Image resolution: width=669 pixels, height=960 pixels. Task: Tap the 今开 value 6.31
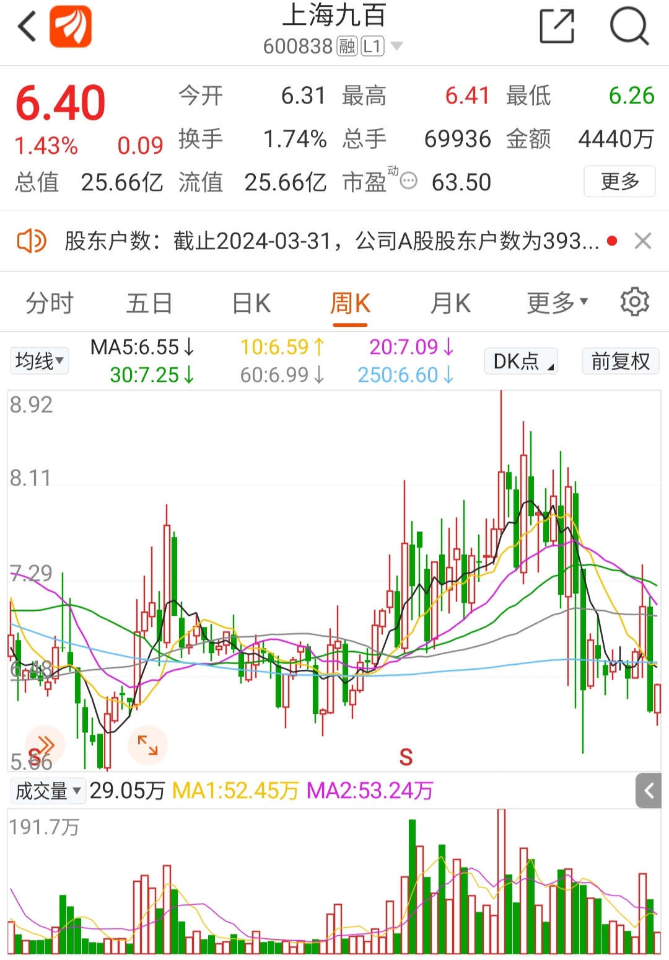(303, 96)
